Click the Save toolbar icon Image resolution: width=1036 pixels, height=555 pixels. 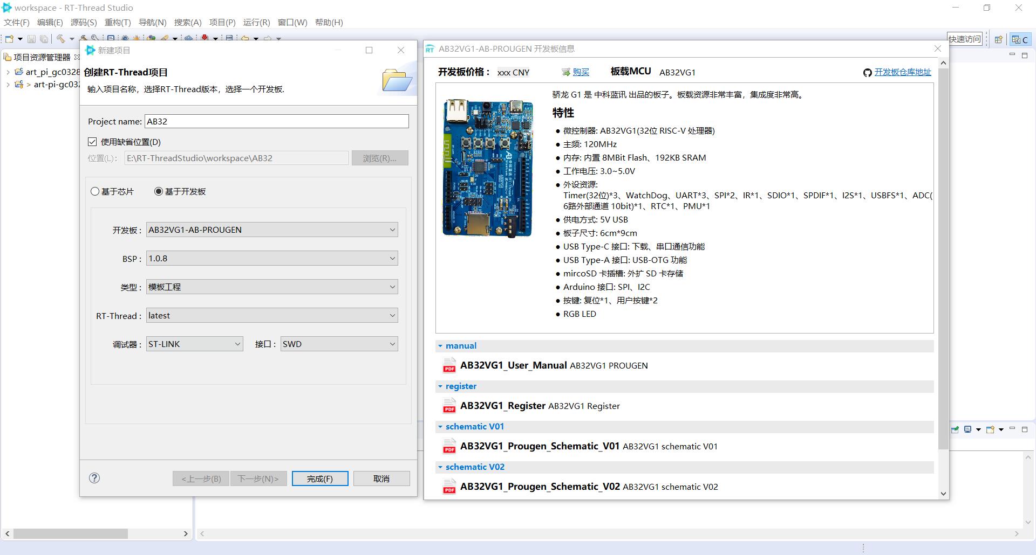tap(31, 39)
